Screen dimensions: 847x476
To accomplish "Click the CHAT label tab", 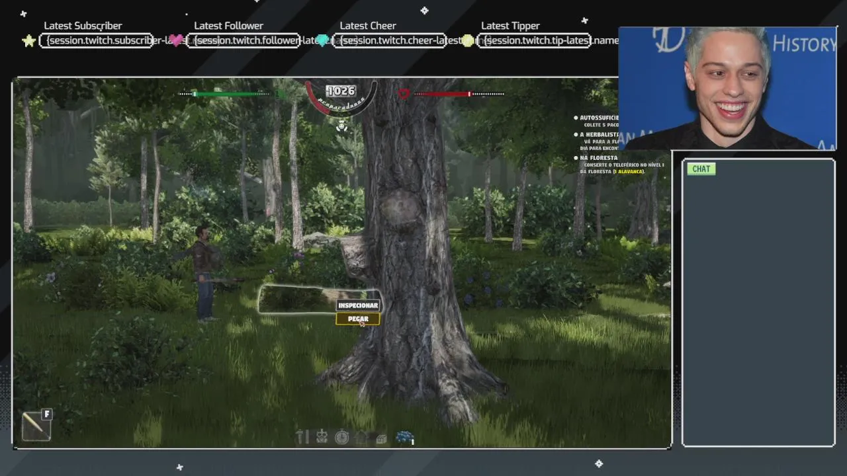I will coord(701,169).
